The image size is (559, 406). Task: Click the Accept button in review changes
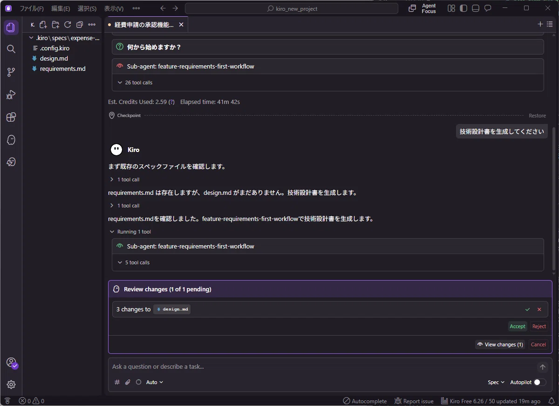pos(518,326)
